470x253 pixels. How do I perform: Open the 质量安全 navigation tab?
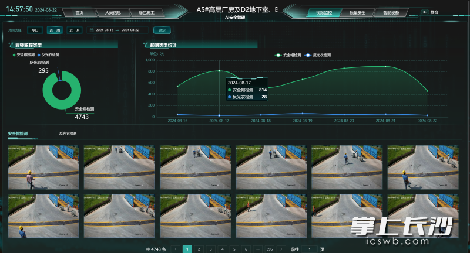click(x=357, y=12)
